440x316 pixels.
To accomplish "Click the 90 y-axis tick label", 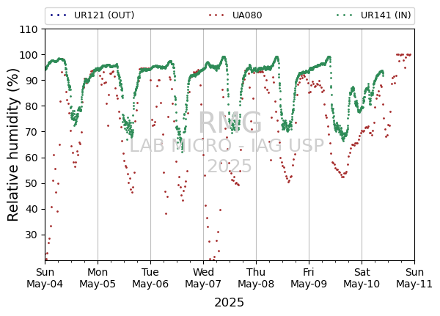I will (32, 81).
